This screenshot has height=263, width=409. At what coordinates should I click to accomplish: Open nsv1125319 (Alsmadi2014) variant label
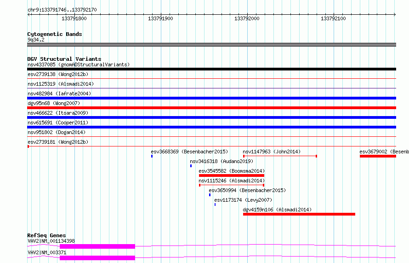coord(61,84)
